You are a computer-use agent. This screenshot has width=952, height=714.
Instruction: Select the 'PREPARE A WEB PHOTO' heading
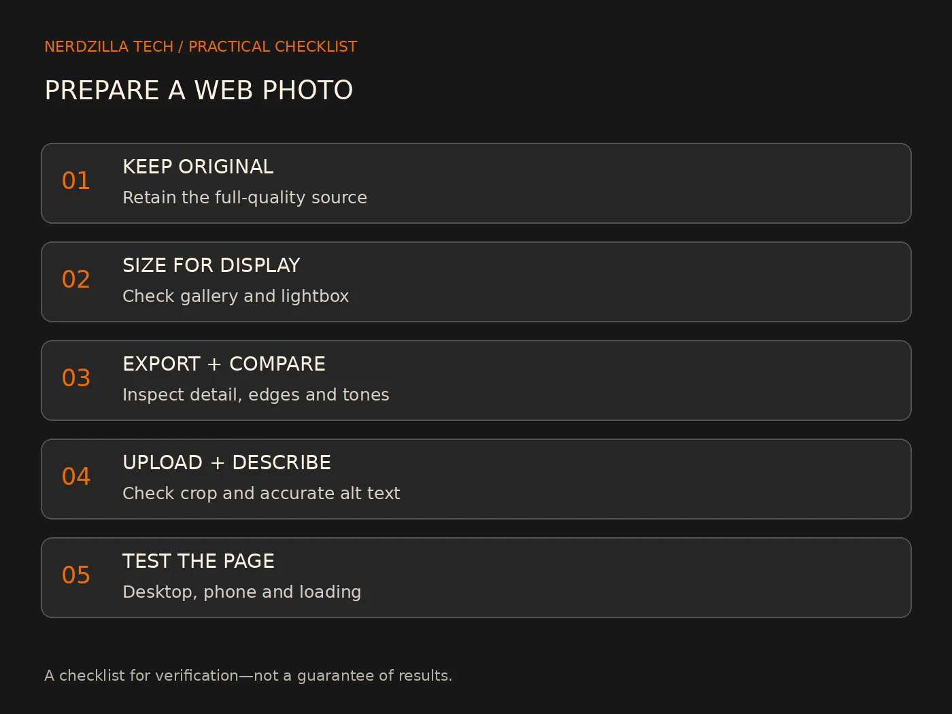tap(199, 90)
